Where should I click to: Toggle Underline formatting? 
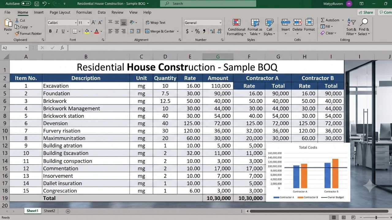tap(63, 31)
